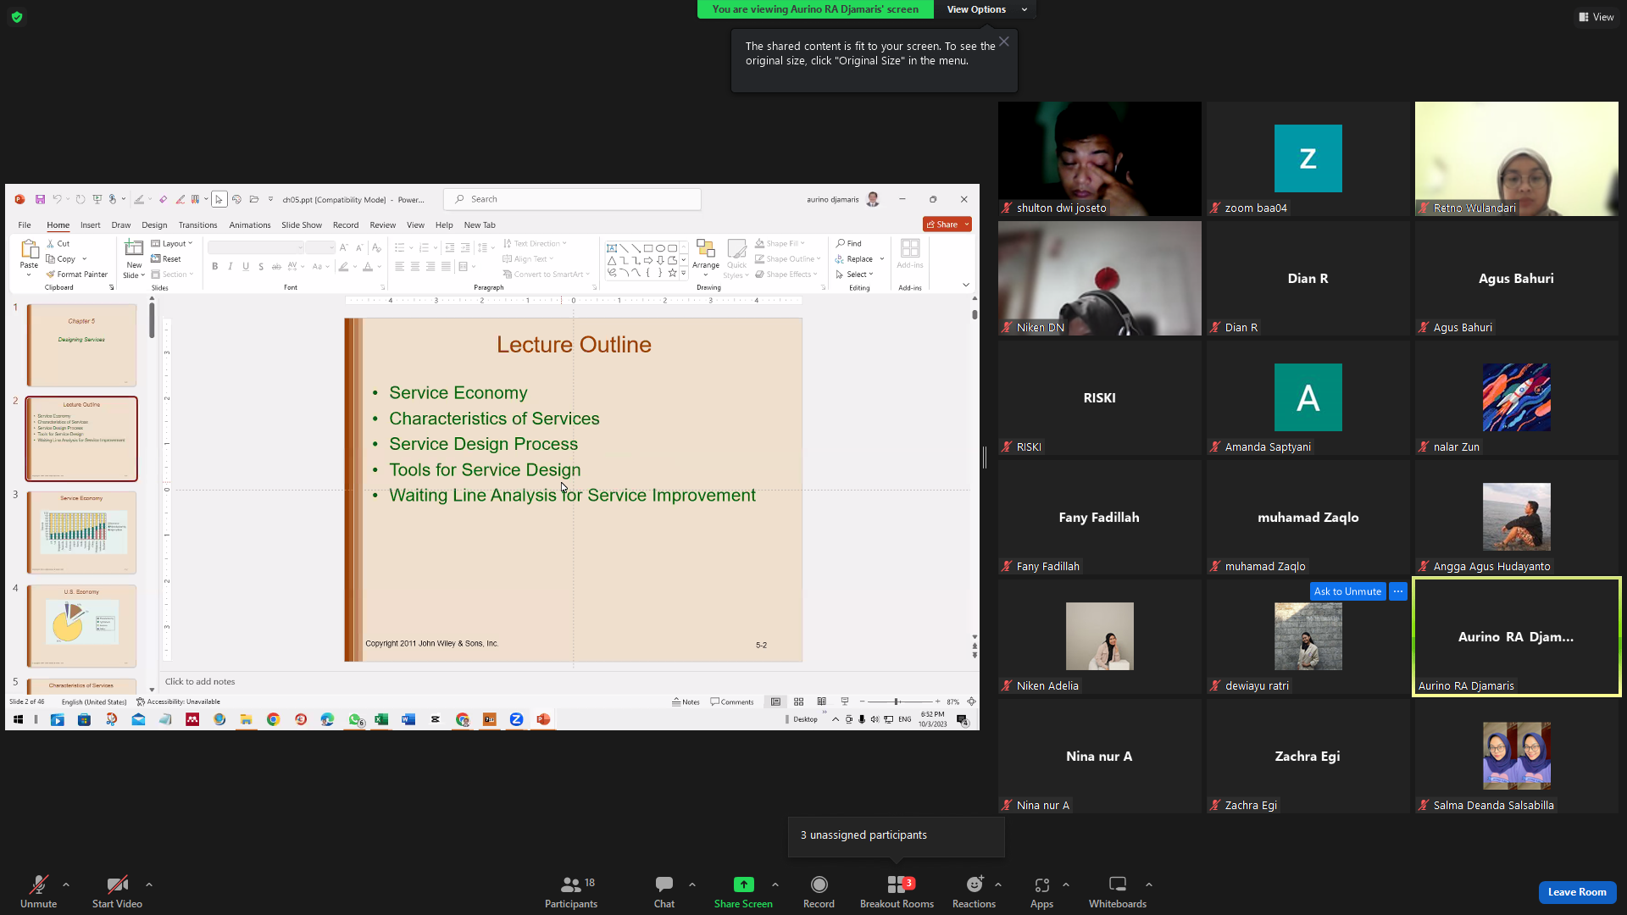
Task: Open video options arrow next to Start Video
Action: tap(149, 884)
